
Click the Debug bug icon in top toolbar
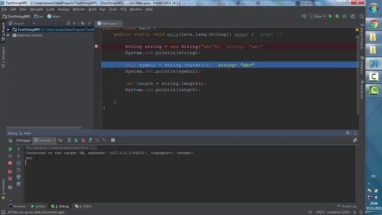pos(337,16)
